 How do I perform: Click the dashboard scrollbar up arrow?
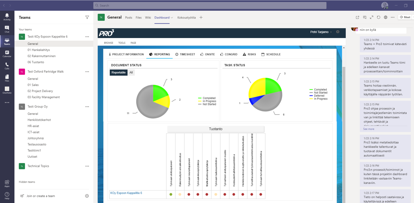click(x=344, y=48)
